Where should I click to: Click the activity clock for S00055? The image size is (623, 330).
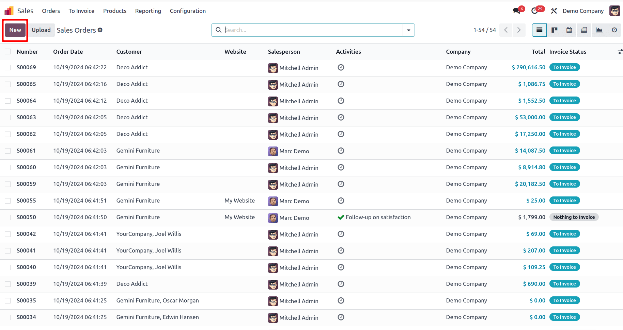341,201
